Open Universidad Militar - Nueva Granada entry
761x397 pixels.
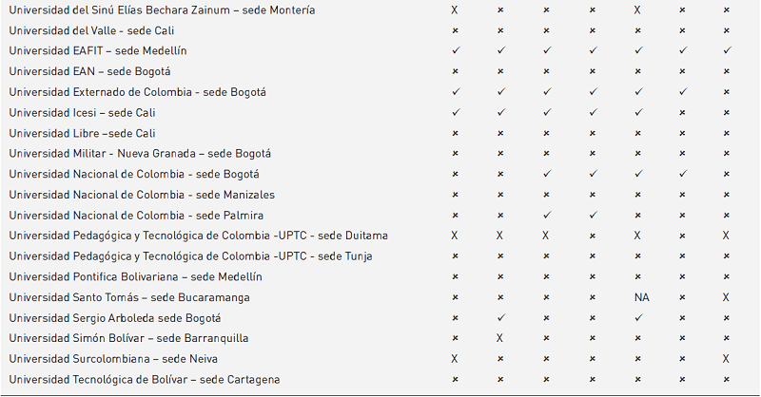[x=140, y=154]
